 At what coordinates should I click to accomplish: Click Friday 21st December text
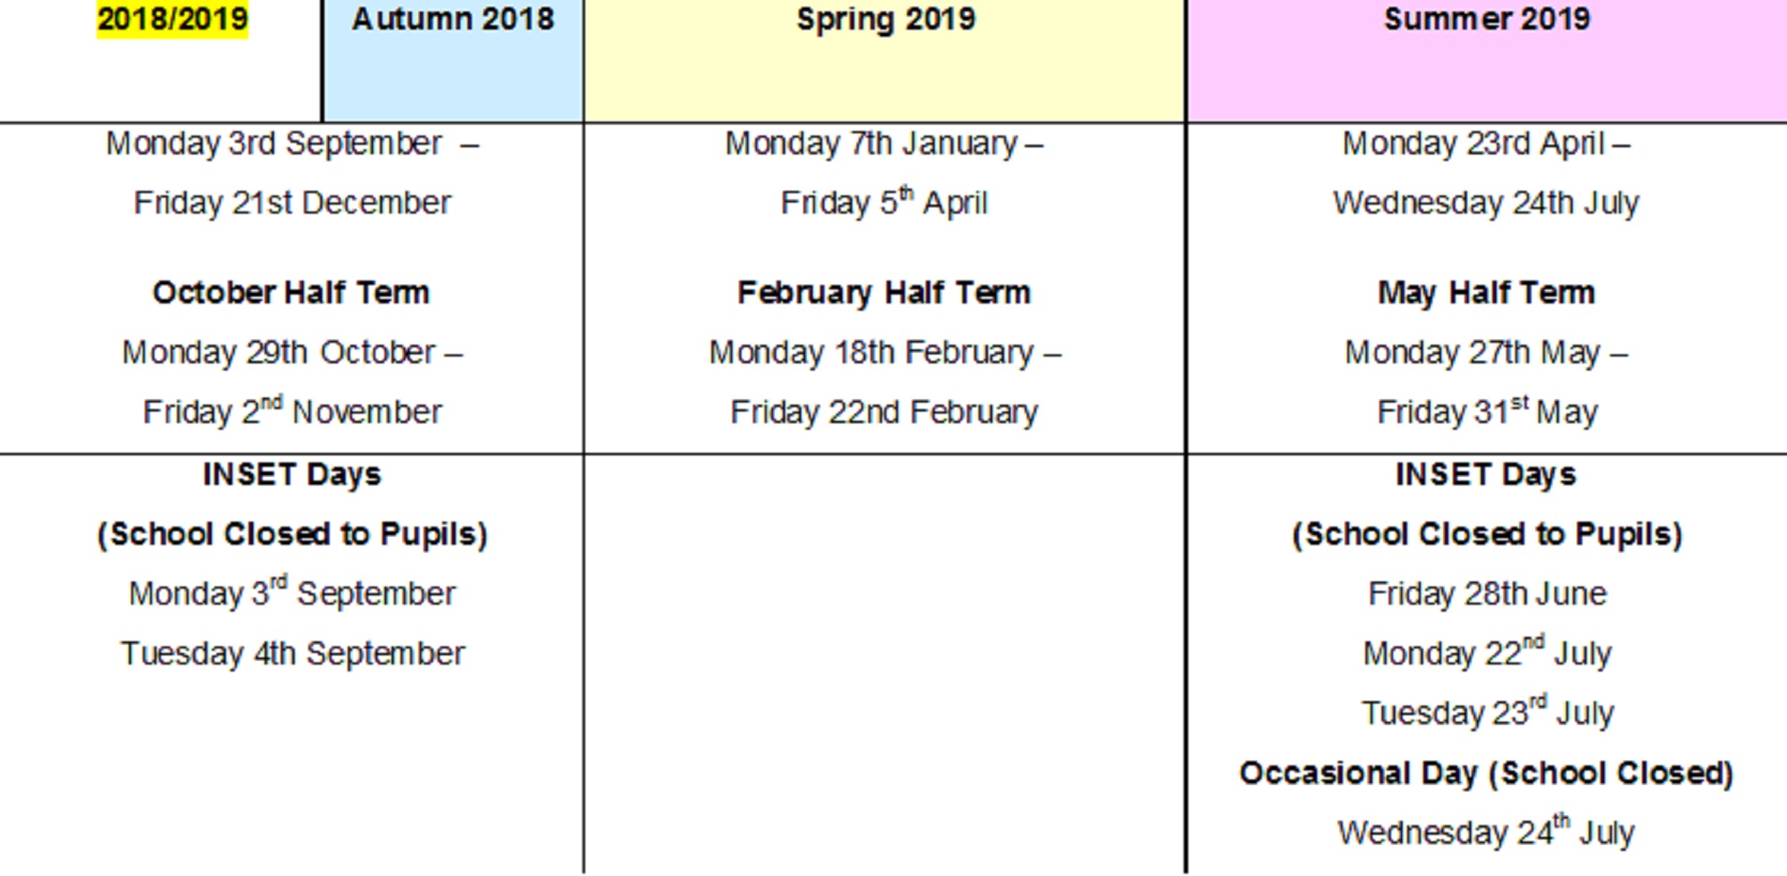[292, 204]
